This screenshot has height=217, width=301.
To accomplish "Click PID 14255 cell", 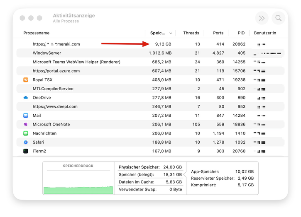I will pos(239,62).
